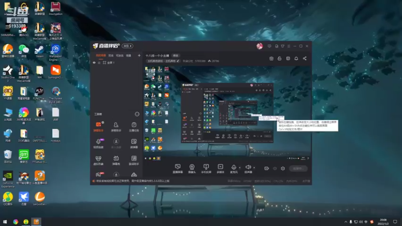Open the message icon beside the avatar
This screenshot has width=402, height=226.
point(269,46)
